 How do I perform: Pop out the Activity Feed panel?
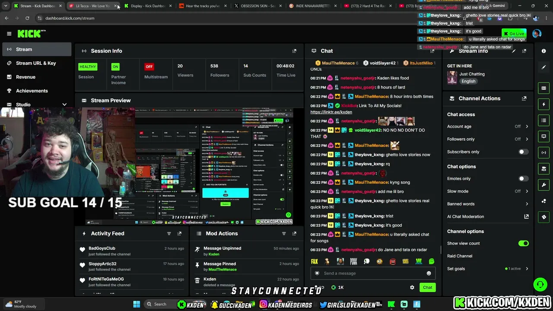[x=179, y=234]
